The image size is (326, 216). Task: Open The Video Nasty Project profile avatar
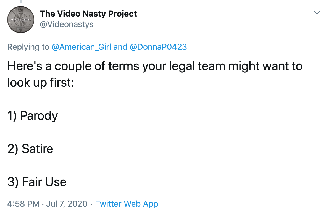point(21,20)
